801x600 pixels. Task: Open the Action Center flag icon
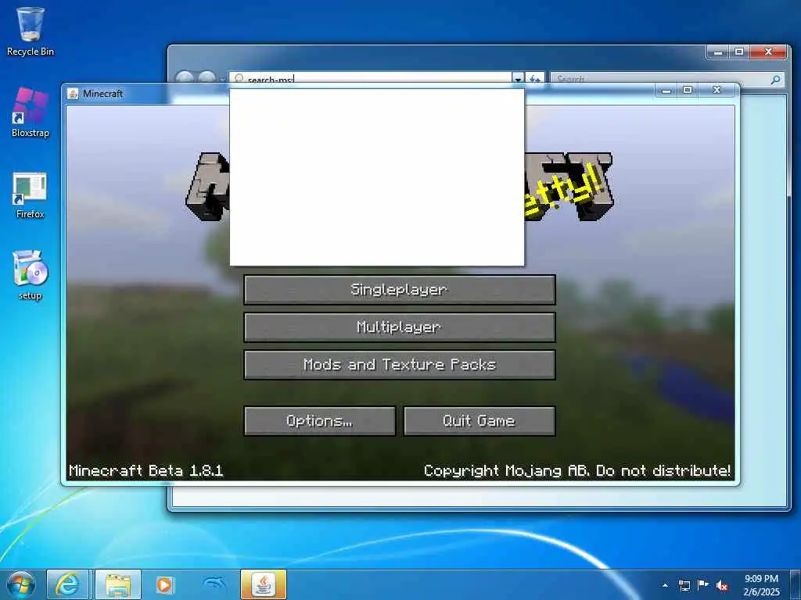703,585
